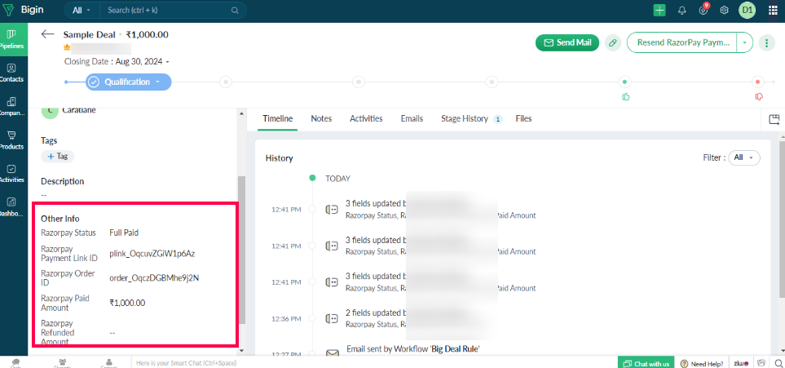Image resolution: width=785 pixels, height=368 pixels.
Task: Open the panel icon right of the tabs
Action: [x=774, y=119]
